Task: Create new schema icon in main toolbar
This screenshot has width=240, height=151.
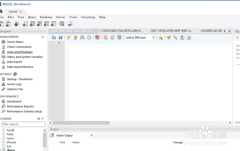Action: tap(25, 24)
